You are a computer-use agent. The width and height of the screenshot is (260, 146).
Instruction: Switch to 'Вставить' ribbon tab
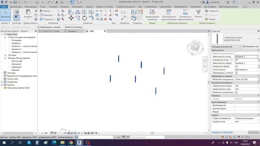65,7
